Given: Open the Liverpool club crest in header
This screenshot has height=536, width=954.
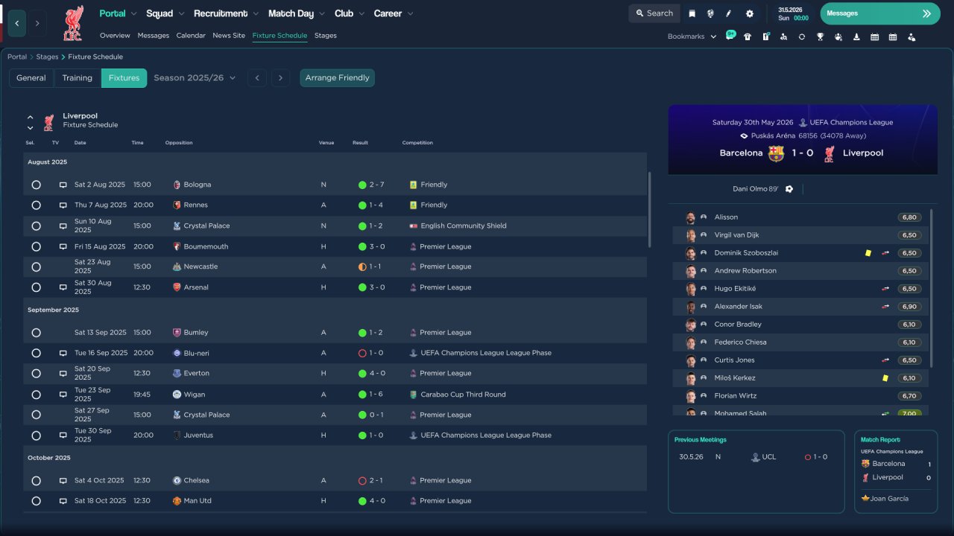Looking at the screenshot, I should tap(73, 23).
